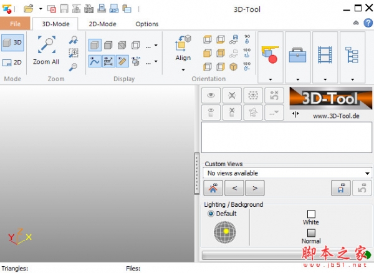Expand the model tree dropdown arrow
The image size is (374, 273).
click(352, 79)
